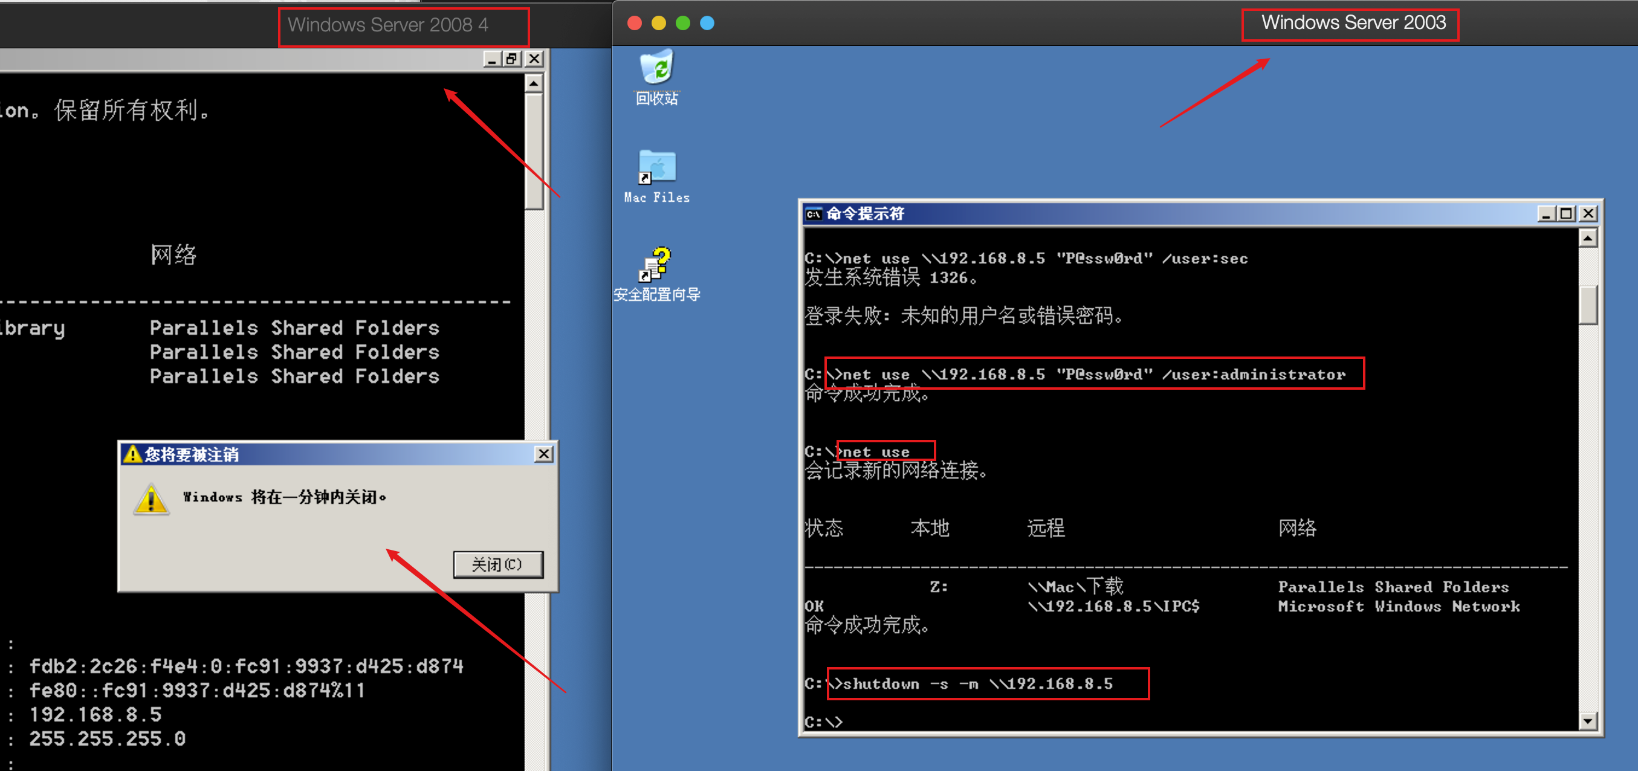Click 'Parallels Shared Folders' in 命令提示符 output

[x=1393, y=587]
